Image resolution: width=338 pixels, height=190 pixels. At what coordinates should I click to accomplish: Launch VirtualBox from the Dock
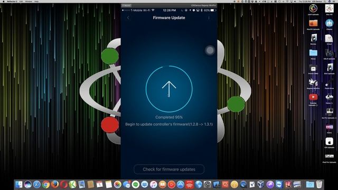click(x=261, y=185)
